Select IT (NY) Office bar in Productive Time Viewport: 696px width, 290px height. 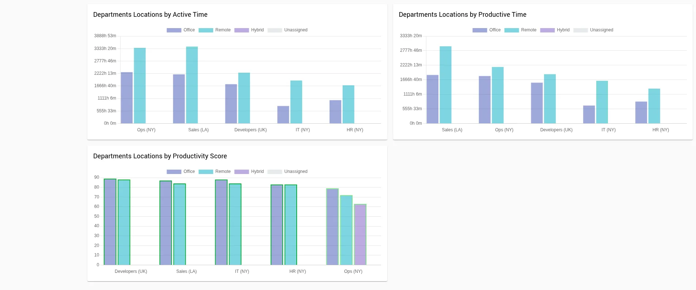click(x=589, y=115)
